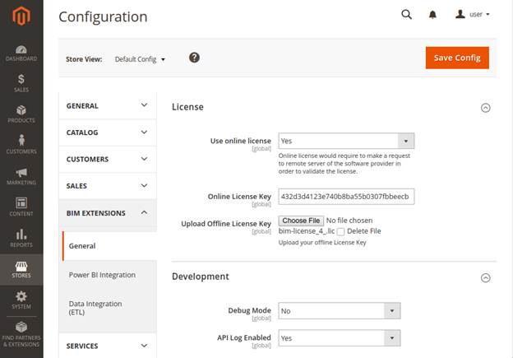Open the Products box icon in sidebar
This screenshot has height=358, width=513.
21,114
